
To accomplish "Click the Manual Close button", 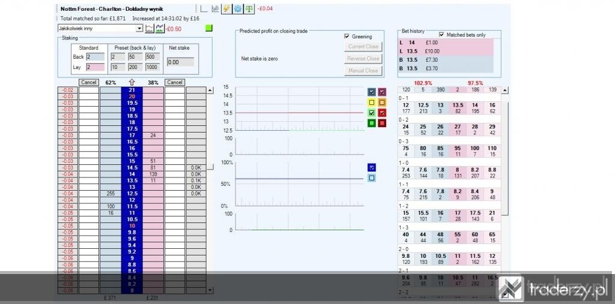I will [x=363, y=71].
